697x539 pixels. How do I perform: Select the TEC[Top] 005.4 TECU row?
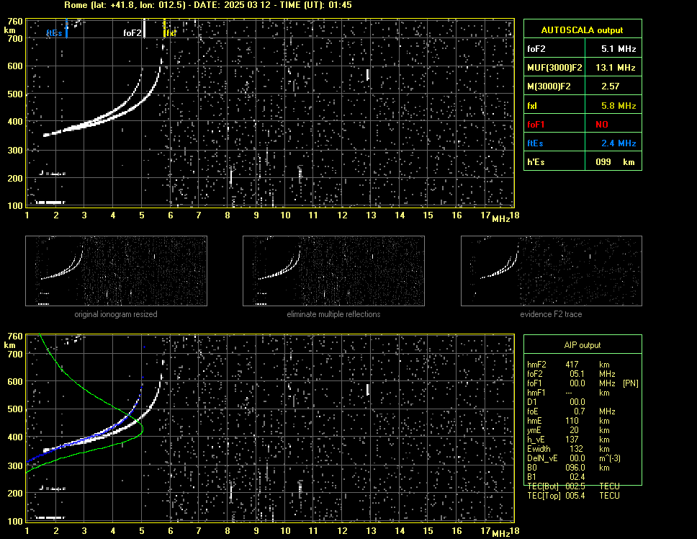(573, 496)
